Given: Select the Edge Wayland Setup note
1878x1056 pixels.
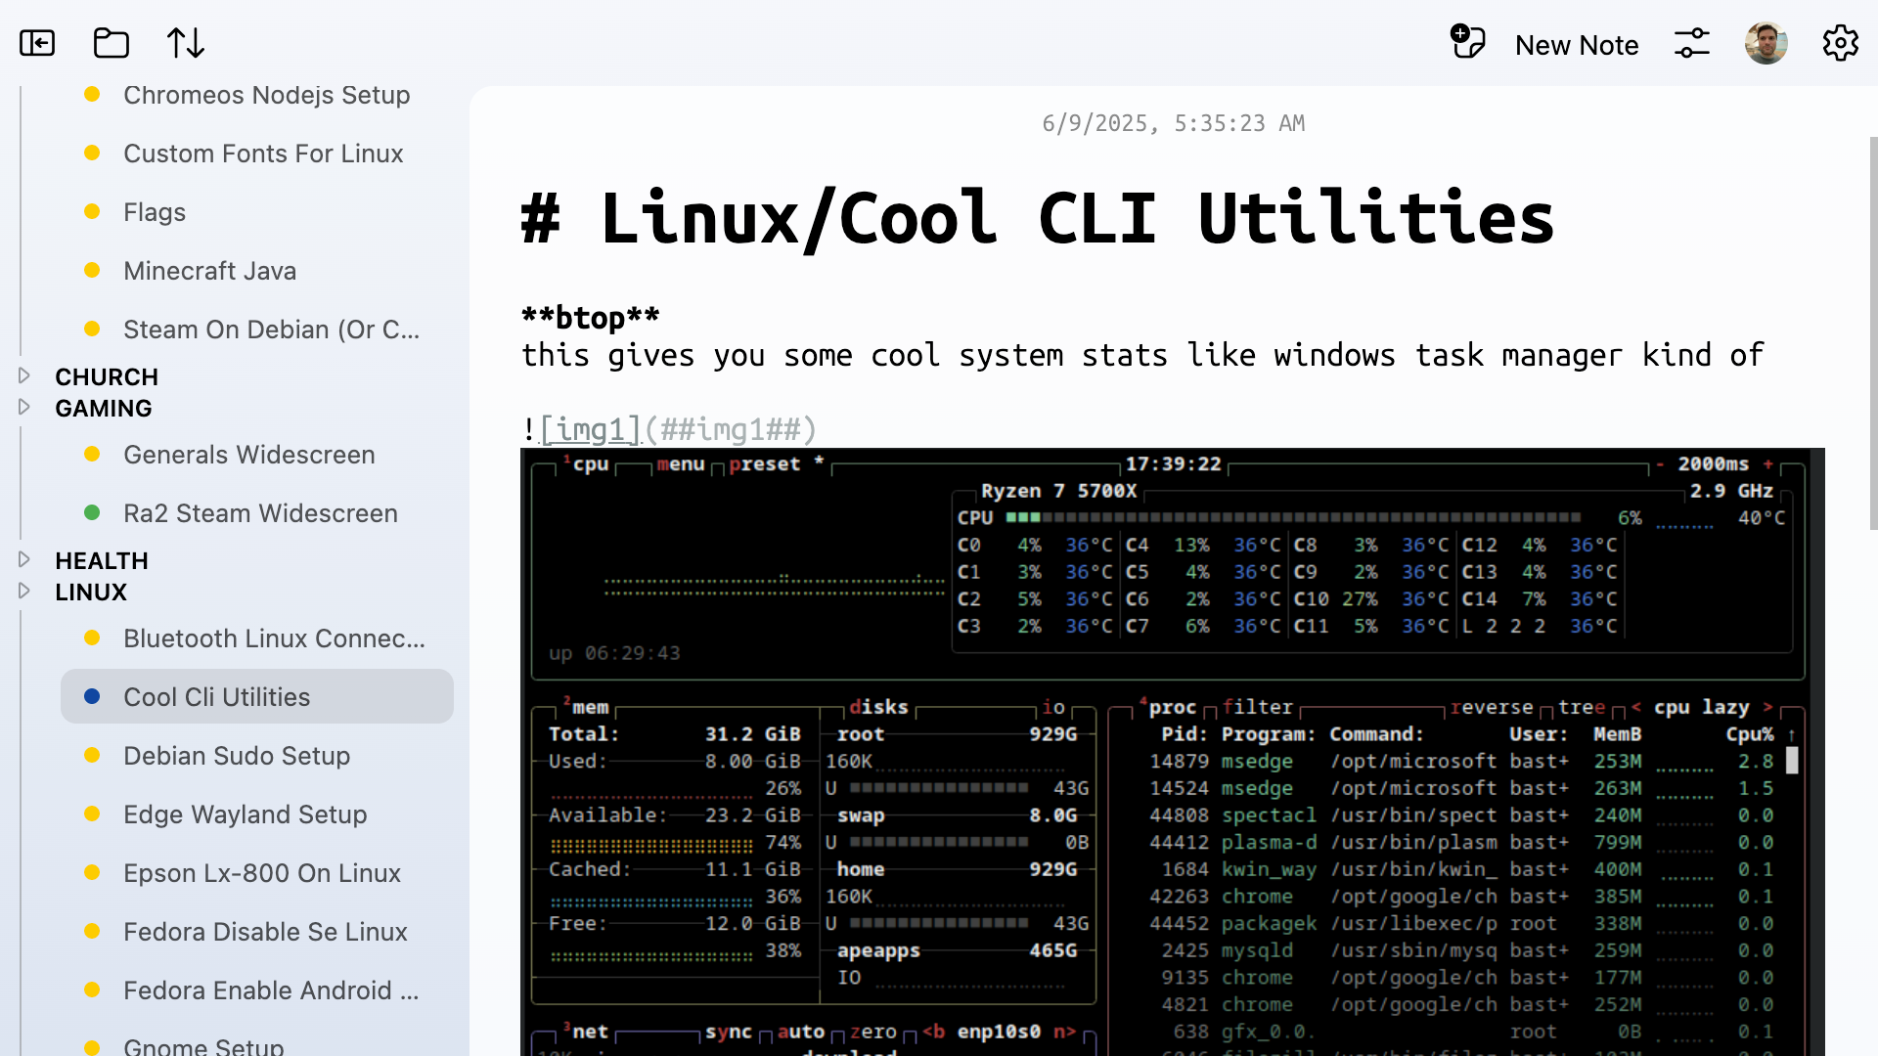Looking at the screenshot, I should pos(245,814).
